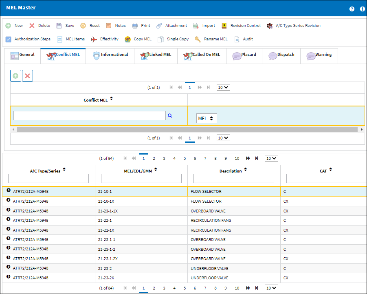Open rows-per-page dropdown at the bottom of the MEL list
The image size is (367, 294).
(x=272, y=288)
